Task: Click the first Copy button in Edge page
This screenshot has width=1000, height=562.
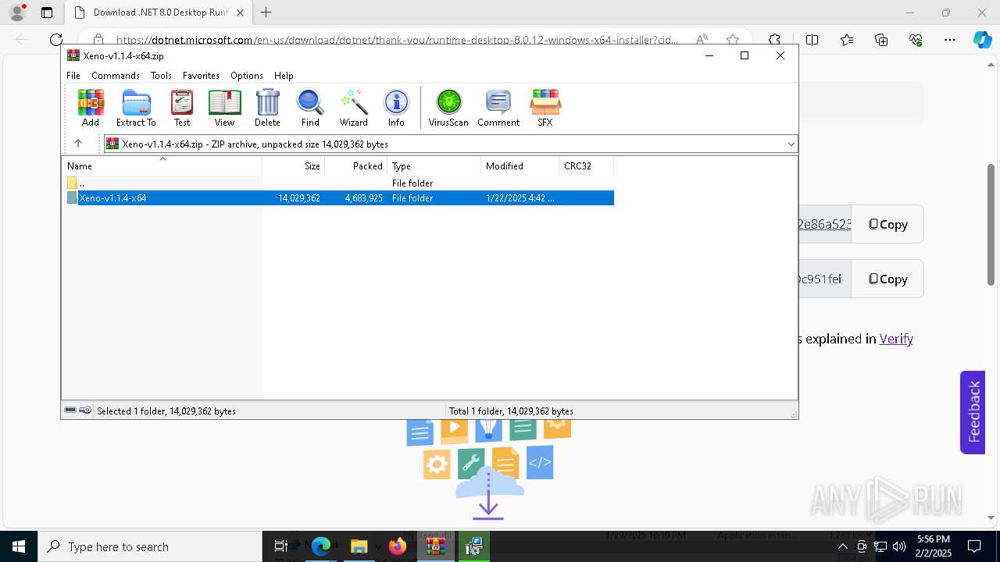Action: tap(887, 225)
